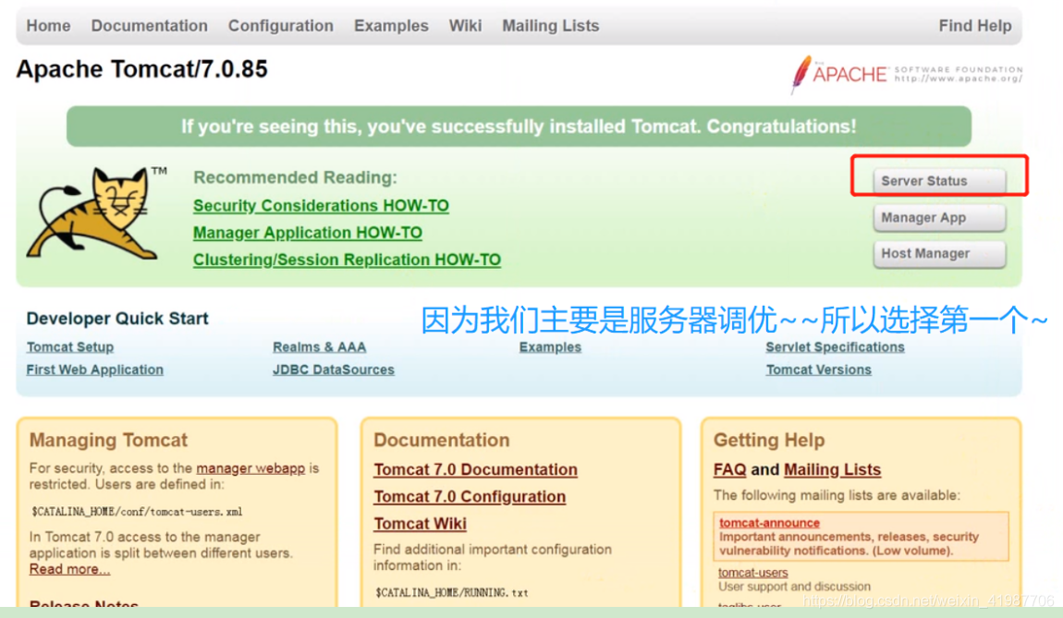Open the Home nav item

[x=48, y=26]
